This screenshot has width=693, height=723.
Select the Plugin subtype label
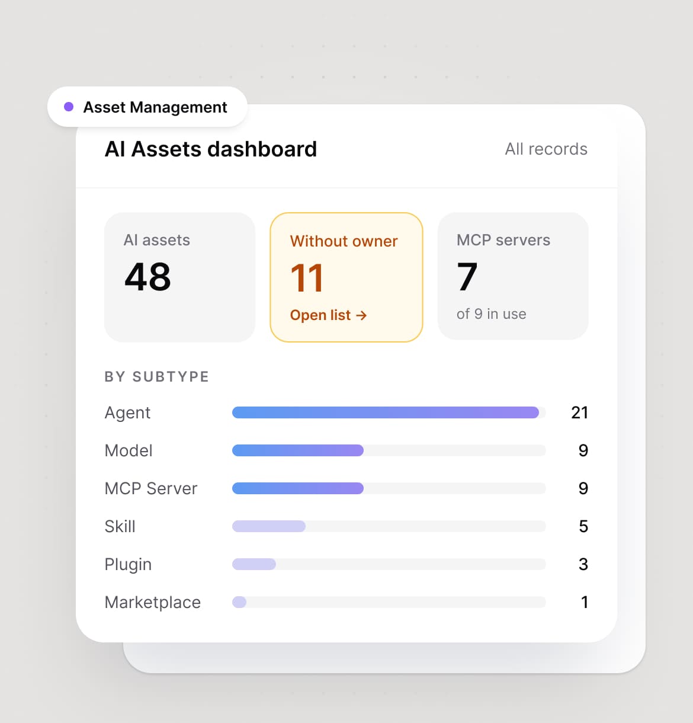128,565
